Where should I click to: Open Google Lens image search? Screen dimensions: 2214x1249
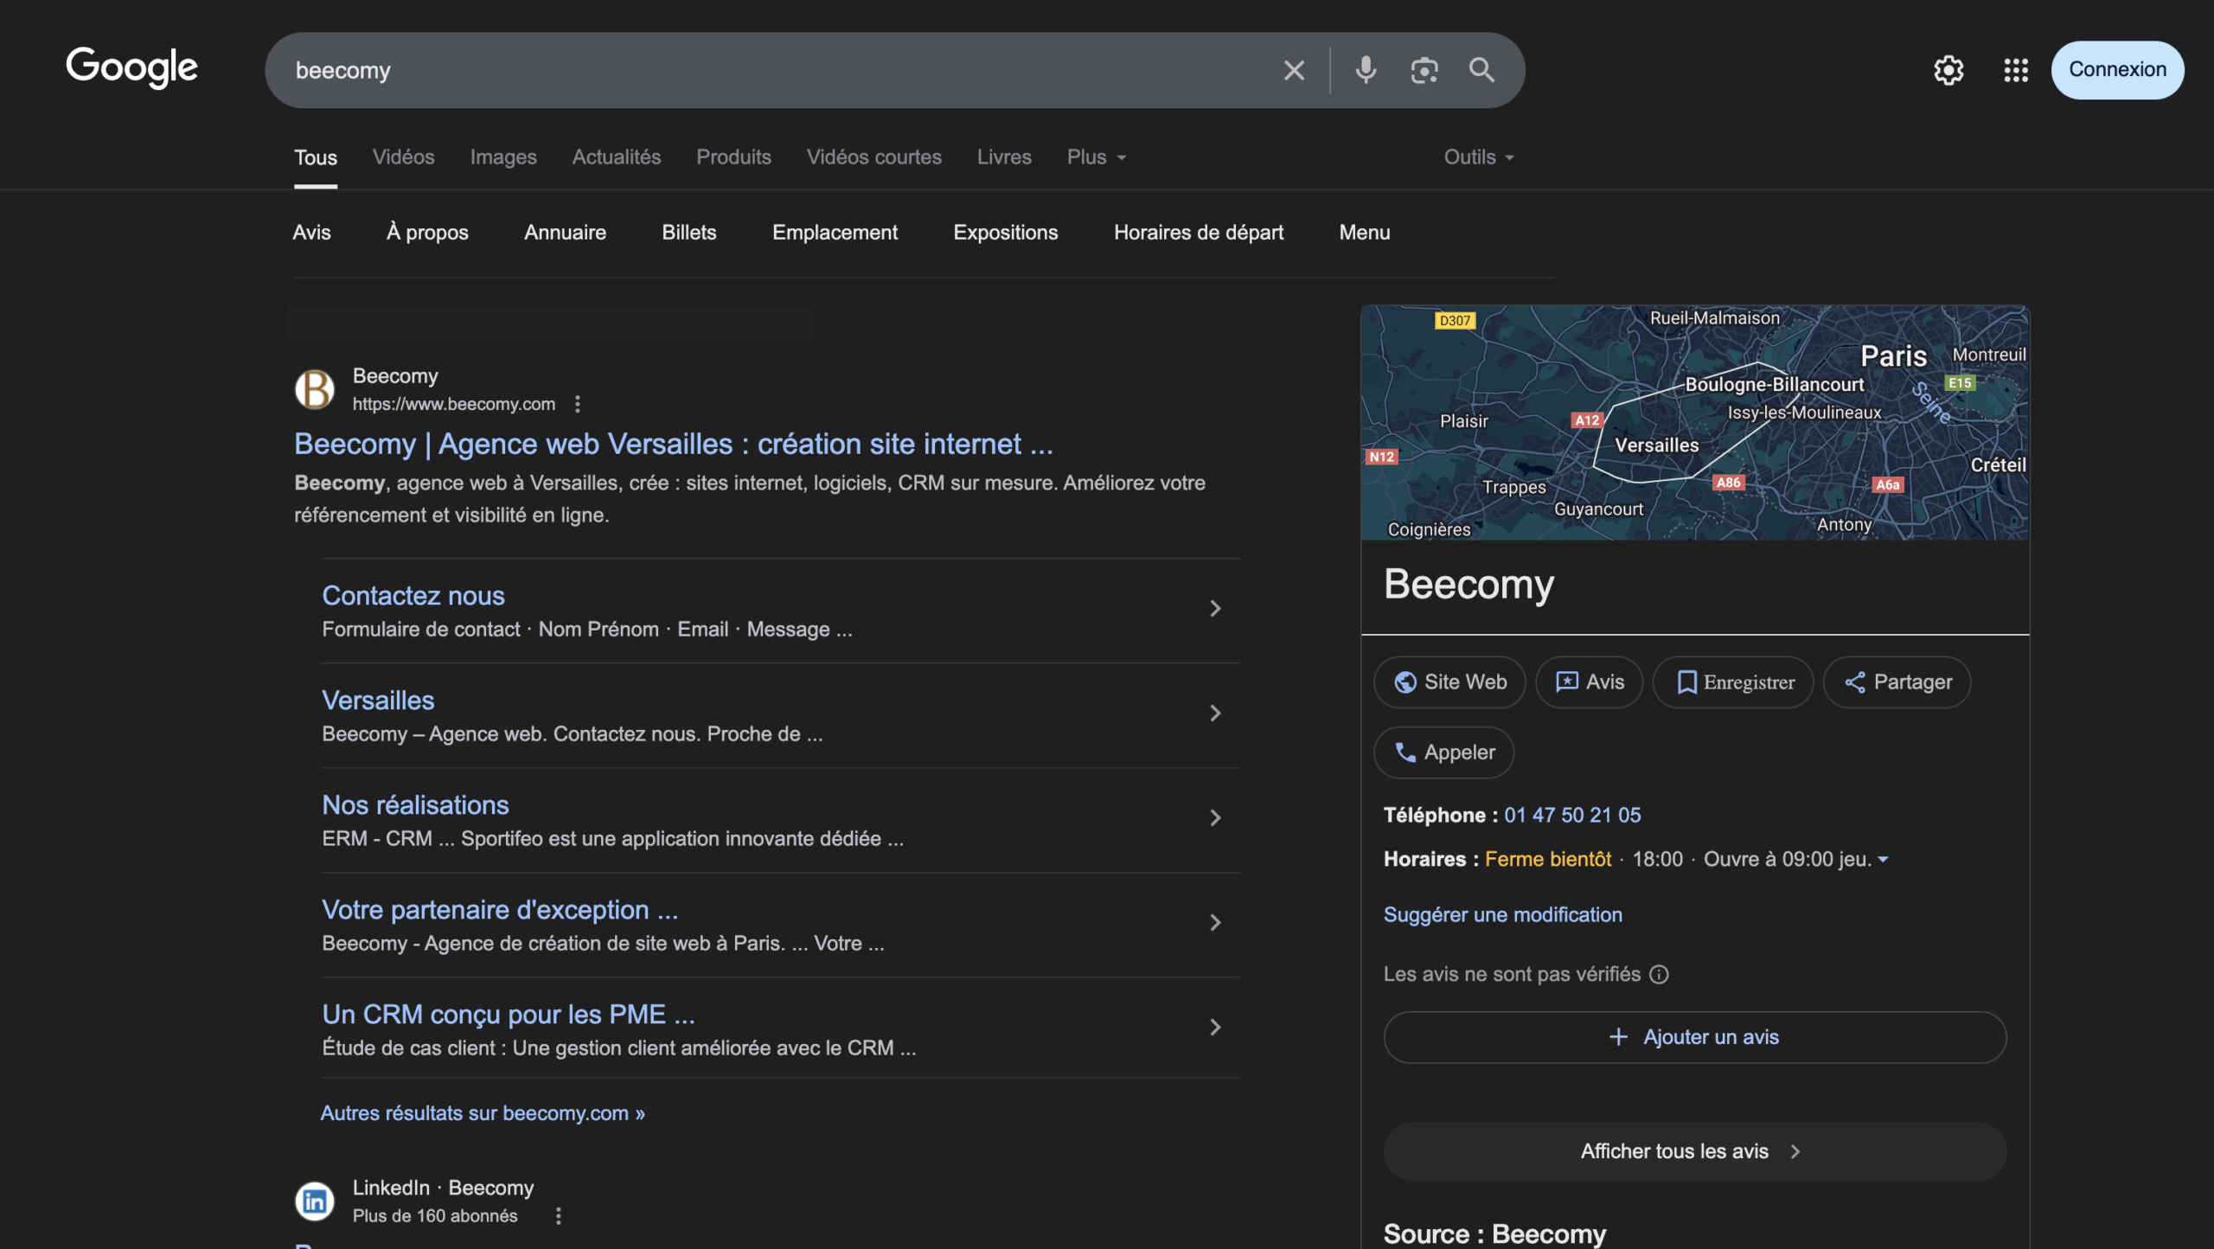[1423, 70]
